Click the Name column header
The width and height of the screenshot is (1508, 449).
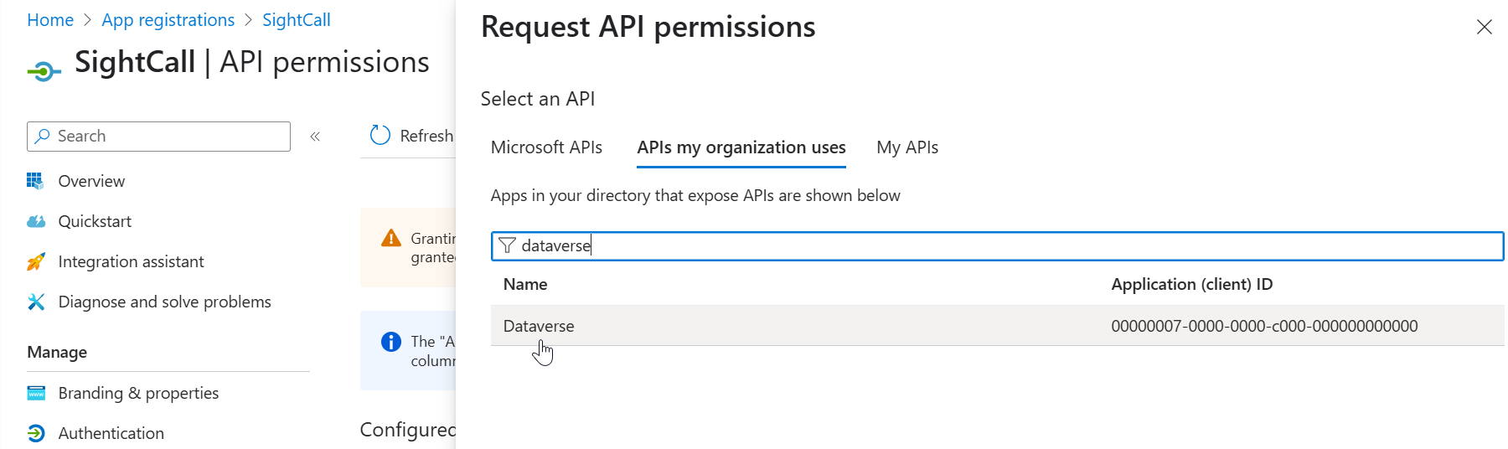pyautogui.click(x=525, y=284)
